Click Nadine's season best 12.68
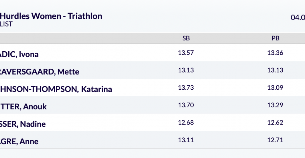Image resolution: width=305 pixels, height=158 pixels. 186,122
